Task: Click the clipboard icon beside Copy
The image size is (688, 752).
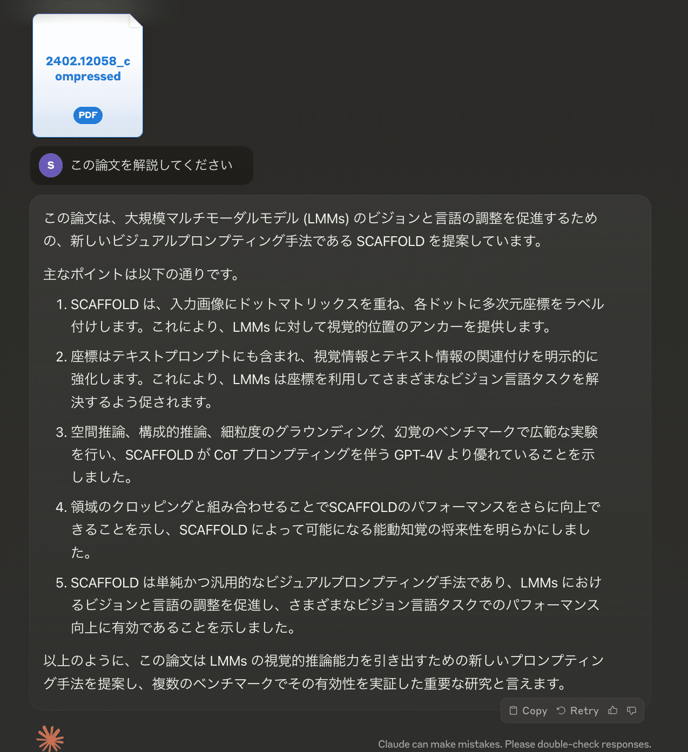Action: click(x=514, y=710)
